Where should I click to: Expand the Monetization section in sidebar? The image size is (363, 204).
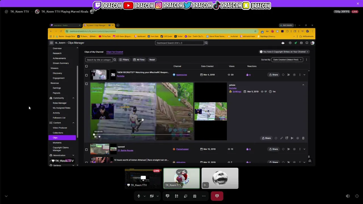point(73,155)
